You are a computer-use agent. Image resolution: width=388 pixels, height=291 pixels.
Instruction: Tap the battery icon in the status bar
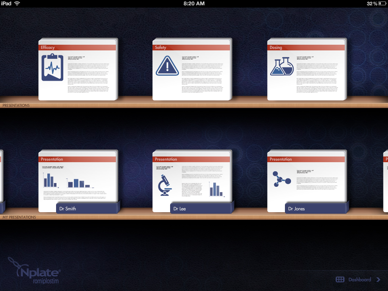coord(382,3)
